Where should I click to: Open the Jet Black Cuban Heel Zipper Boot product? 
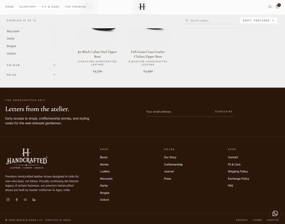(x=97, y=54)
